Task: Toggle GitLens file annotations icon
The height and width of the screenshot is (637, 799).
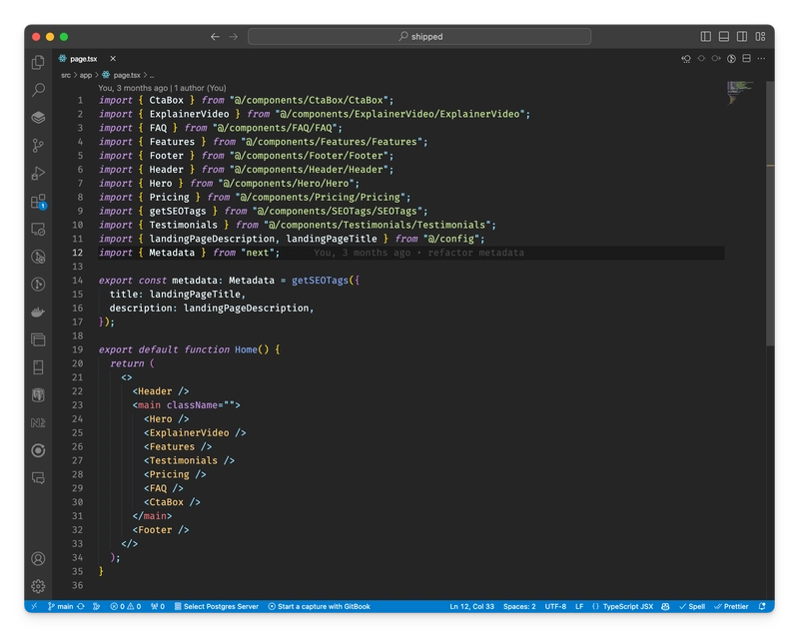Action: coord(731,59)
